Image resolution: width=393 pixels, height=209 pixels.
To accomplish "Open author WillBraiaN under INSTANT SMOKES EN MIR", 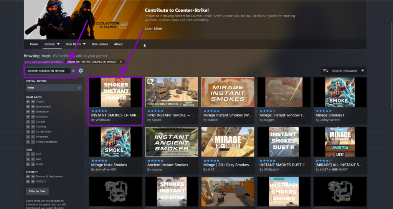I will pyautogui.click(x=103, y=120).
